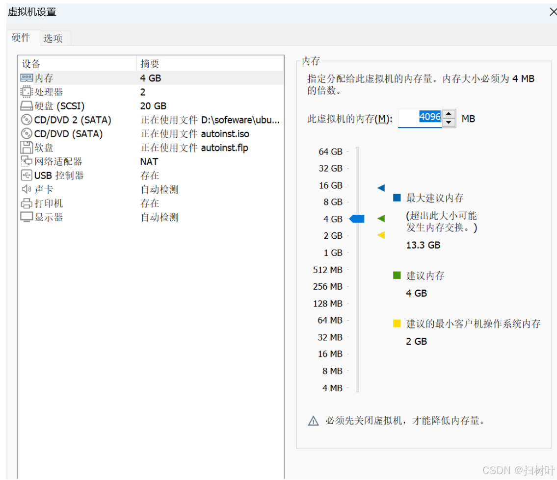Click the processor count summary 2
This screenshot has width=557, height=480.
[x=143, y=92]
